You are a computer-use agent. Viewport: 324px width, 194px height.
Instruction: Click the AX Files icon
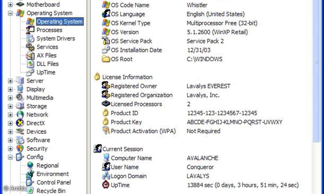point(30,55)
